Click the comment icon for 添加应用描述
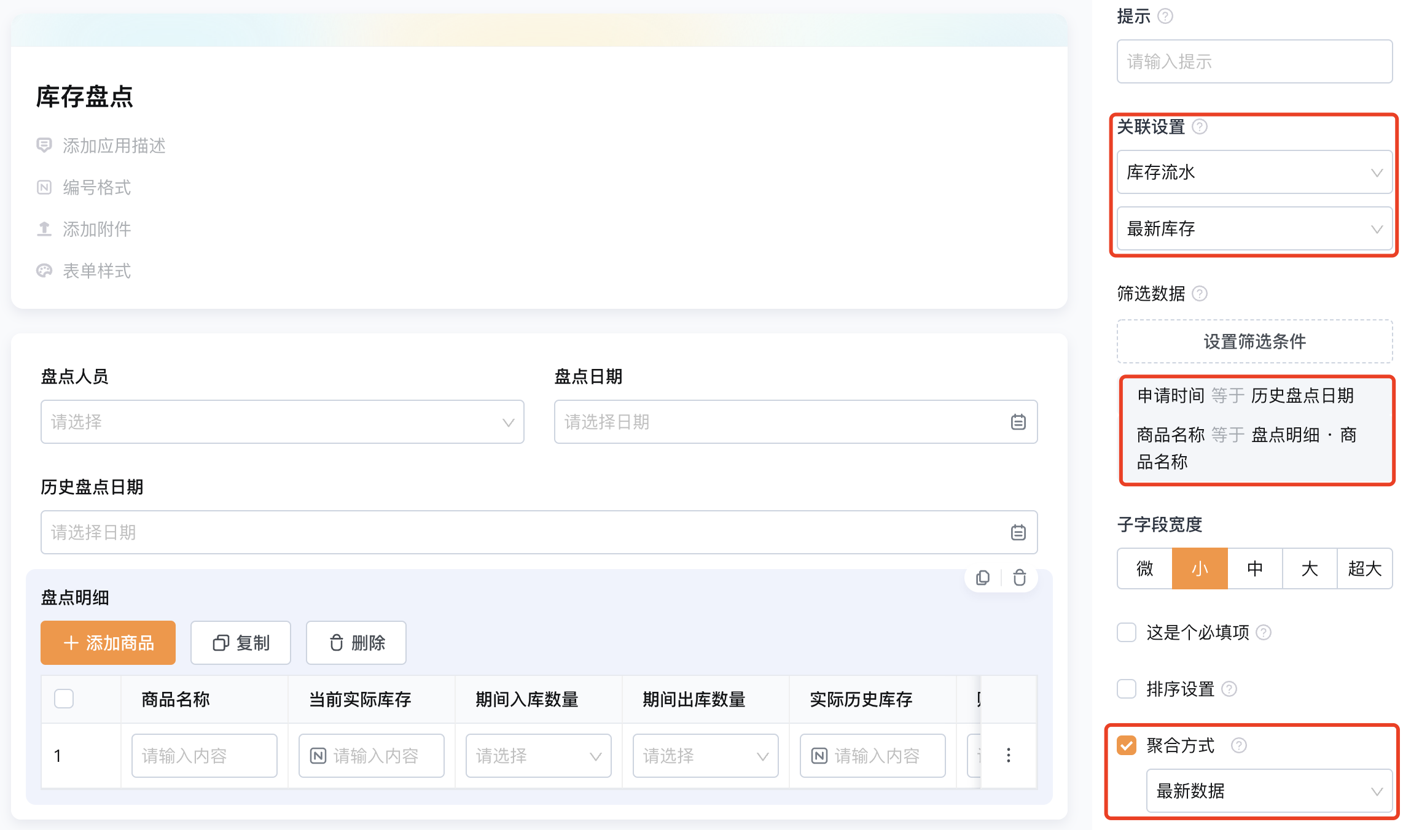Viewport: 1403px width, 830px height. 44,145
